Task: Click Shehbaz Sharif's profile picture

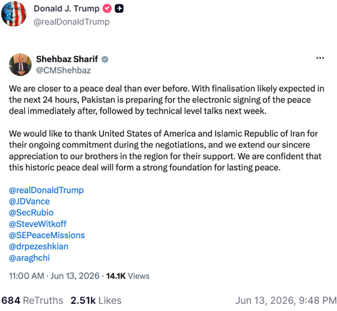Action: click(x=20, y=64)
